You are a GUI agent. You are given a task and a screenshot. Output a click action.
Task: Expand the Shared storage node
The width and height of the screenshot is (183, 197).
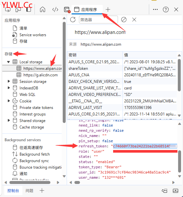(9, 120)
